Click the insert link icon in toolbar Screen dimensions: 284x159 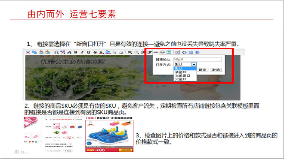coord(156,52)
